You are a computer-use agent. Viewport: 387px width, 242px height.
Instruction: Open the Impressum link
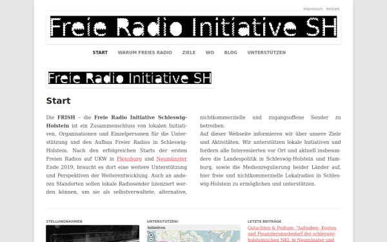[313, 8]
